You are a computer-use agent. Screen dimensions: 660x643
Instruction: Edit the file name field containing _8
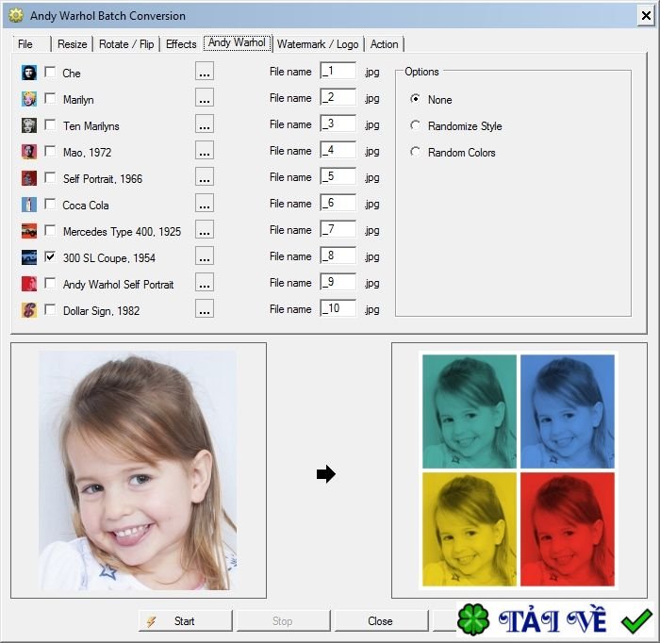(338, 256)
